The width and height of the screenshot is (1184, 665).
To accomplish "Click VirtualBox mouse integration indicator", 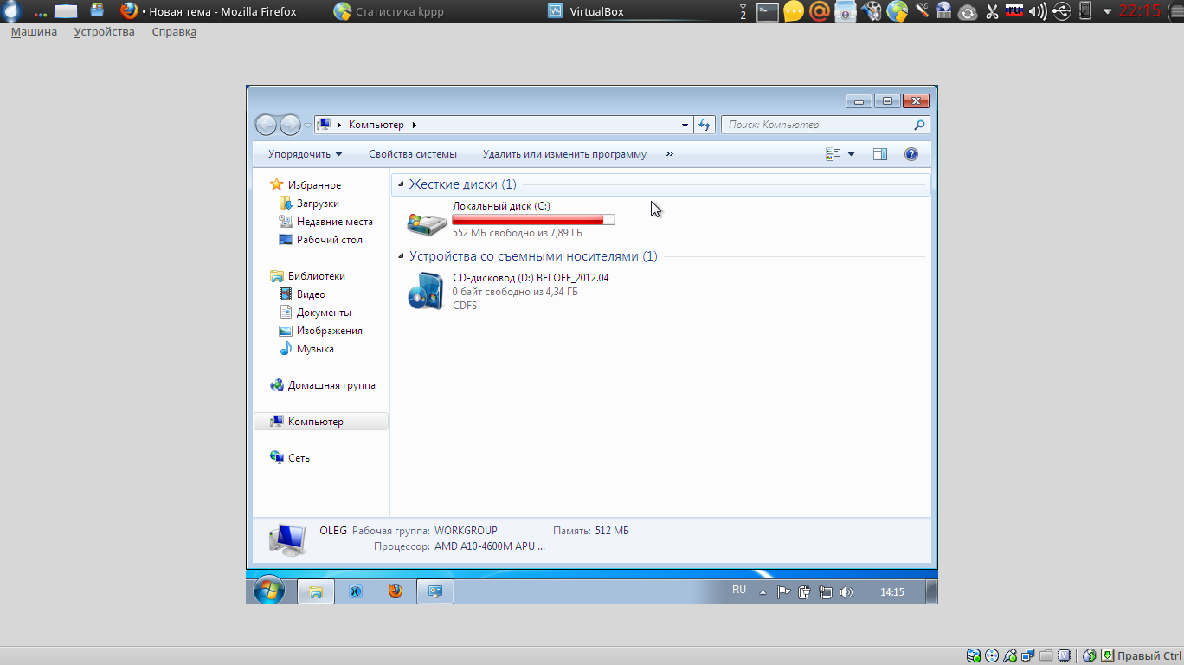I will click(1090, 655).
